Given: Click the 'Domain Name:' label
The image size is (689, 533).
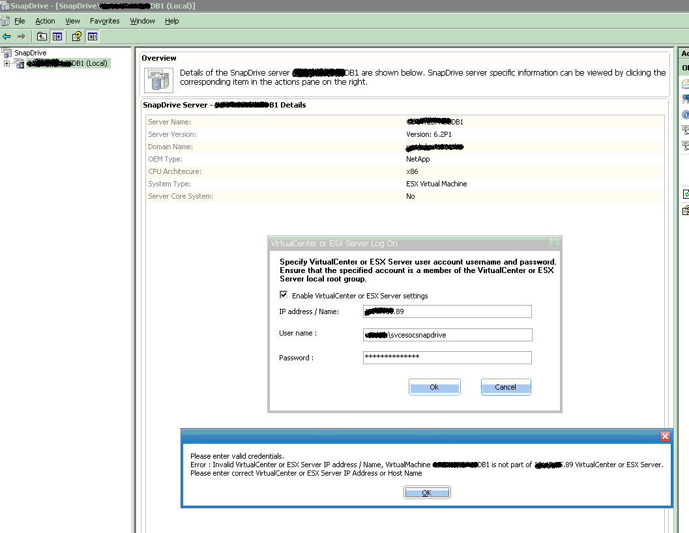Looking at the screenshot, I should pyautogui.click(x=171, y=147).
